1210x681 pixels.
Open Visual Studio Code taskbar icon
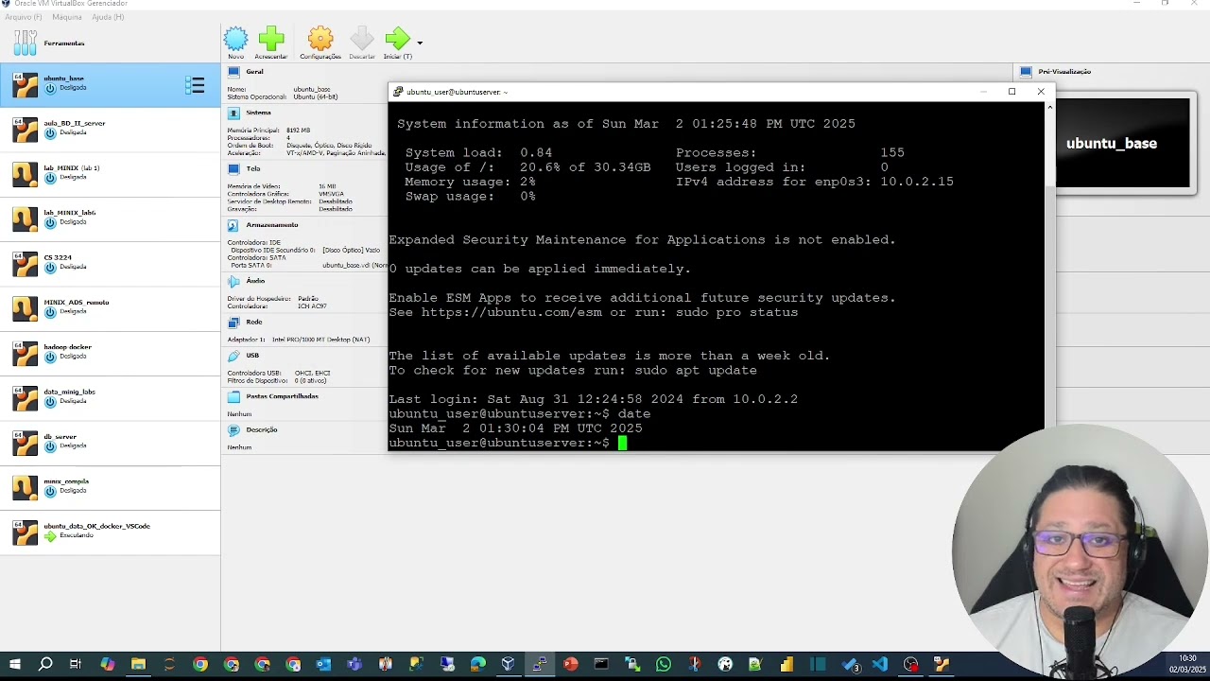(879, 665)
